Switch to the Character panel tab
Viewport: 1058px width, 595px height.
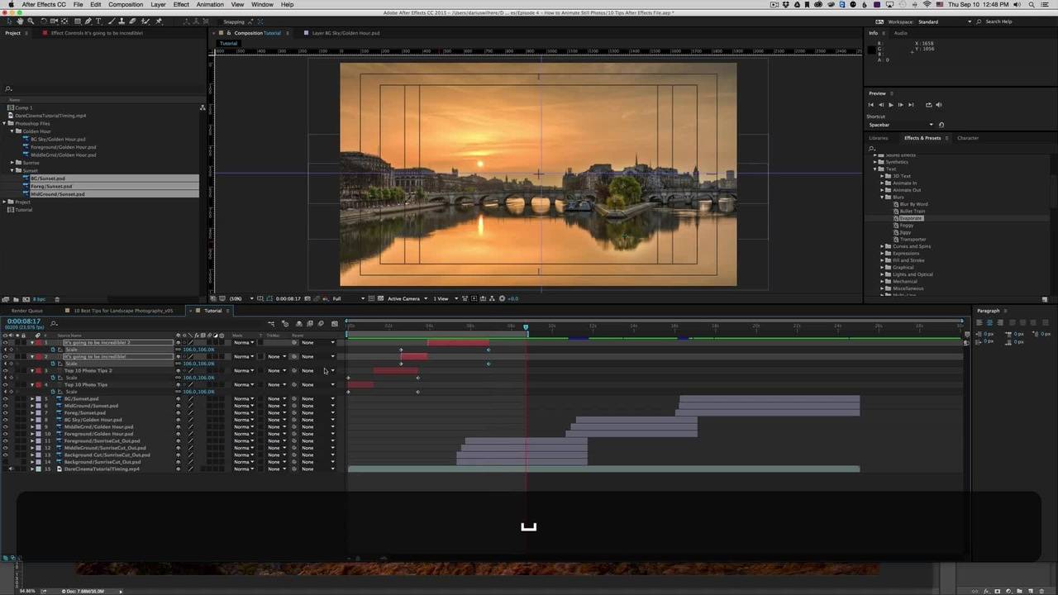click(967, 138)
